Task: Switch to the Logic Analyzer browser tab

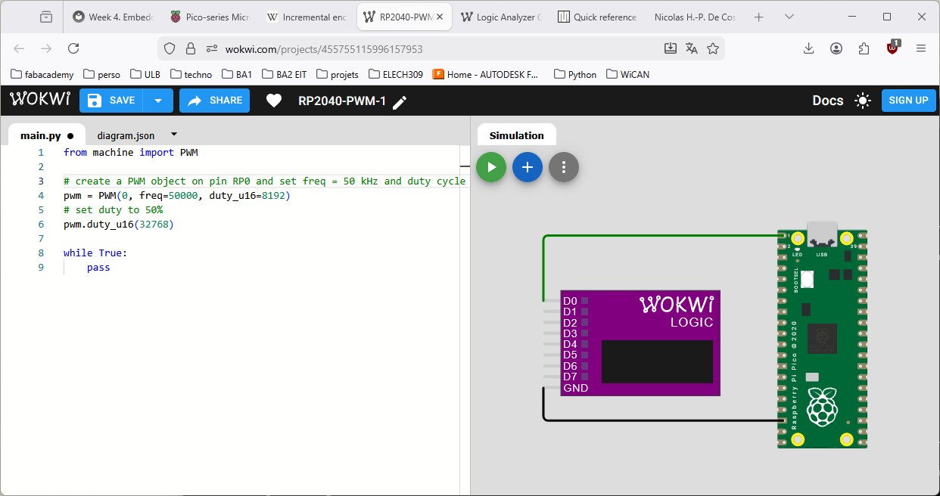Action: (500, 16)
